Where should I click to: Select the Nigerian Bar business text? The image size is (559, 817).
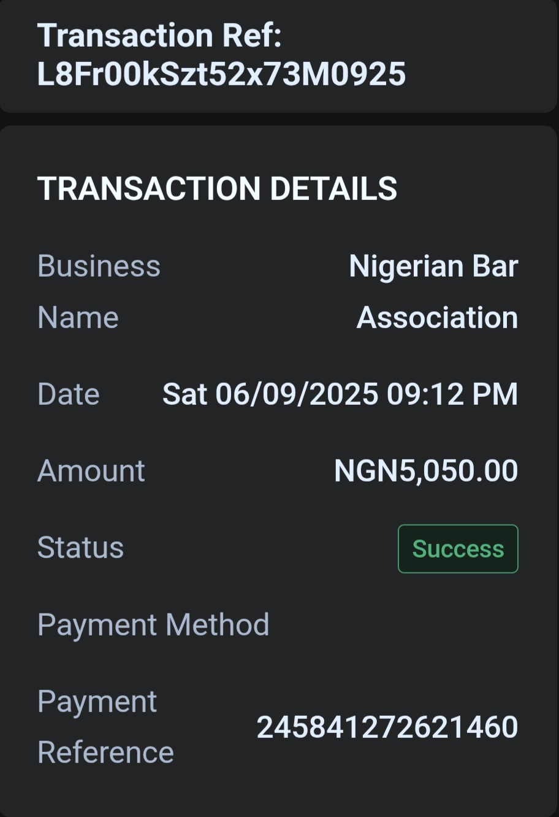click(433, 266)
